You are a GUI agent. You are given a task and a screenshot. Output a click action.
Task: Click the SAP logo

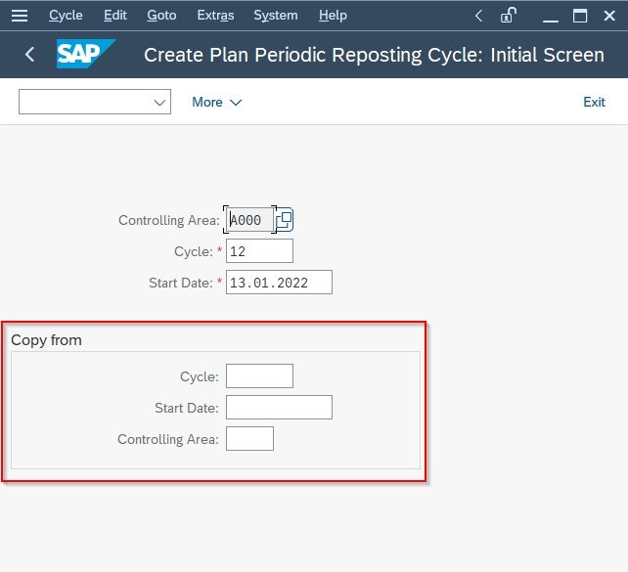click(86, 54)
